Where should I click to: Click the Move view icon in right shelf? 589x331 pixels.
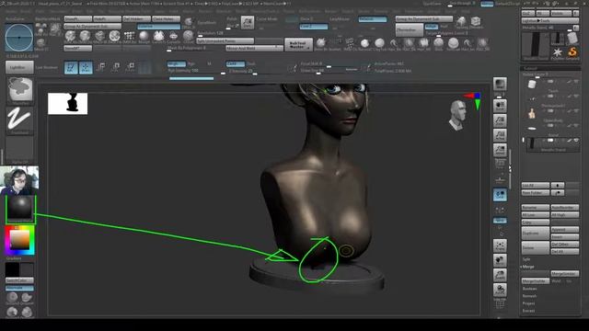tap(500, 260)
